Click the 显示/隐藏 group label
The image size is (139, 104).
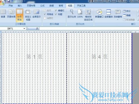tap(54, 24)
